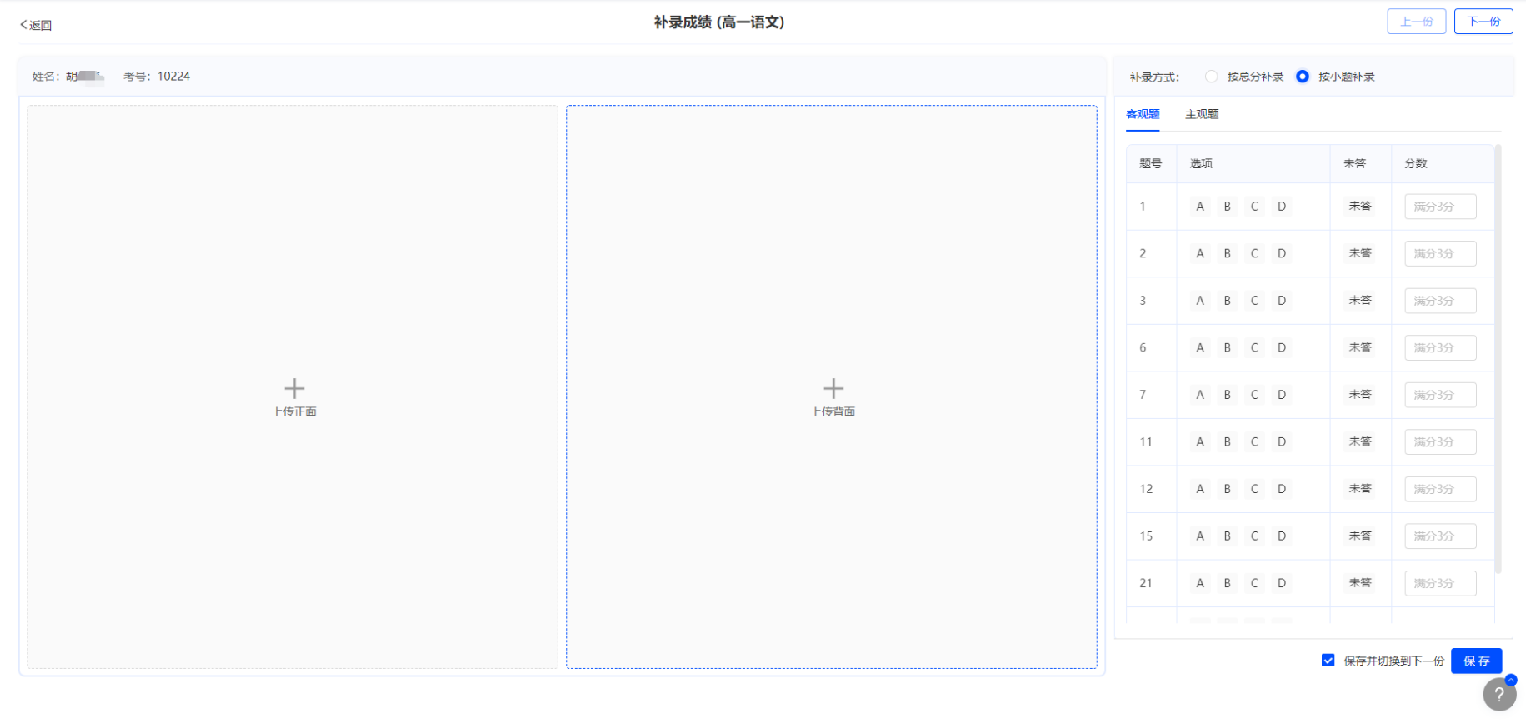Click the 上传正面 upload area label

click(x=294, y=411)
